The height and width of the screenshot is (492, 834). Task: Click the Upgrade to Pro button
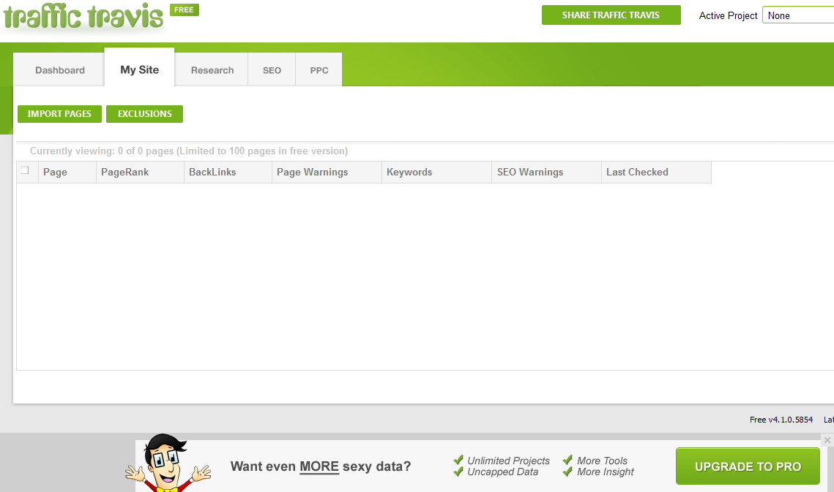pyautogui.click(x=748, y=466)
